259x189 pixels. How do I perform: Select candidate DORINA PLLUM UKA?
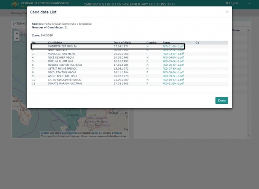[61, 61]
